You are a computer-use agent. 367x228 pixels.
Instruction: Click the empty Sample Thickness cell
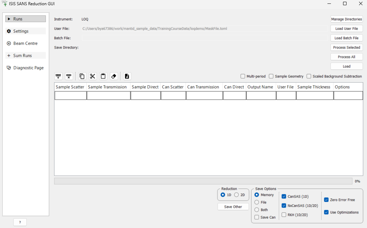coord(315,95)
